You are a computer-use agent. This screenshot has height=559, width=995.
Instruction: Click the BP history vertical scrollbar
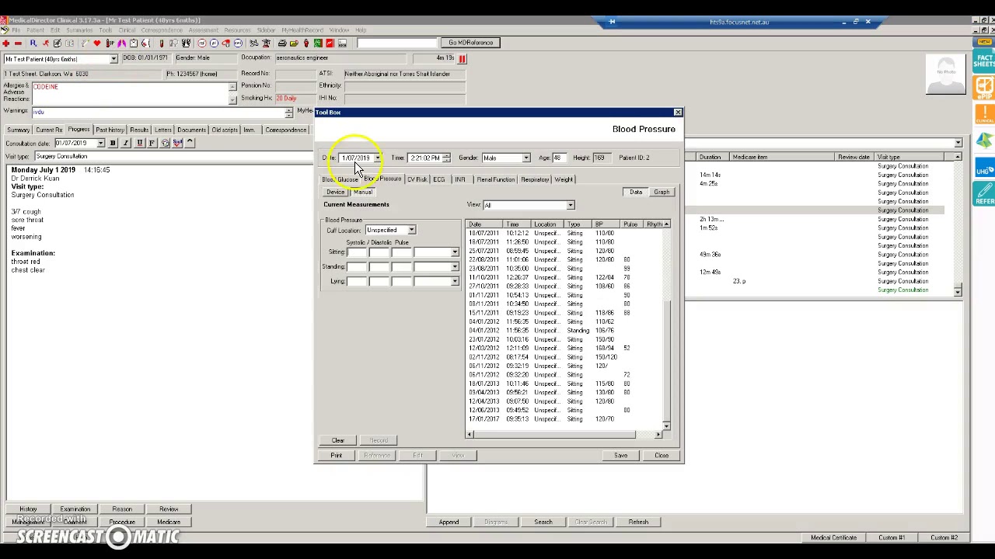coord(666,326)
